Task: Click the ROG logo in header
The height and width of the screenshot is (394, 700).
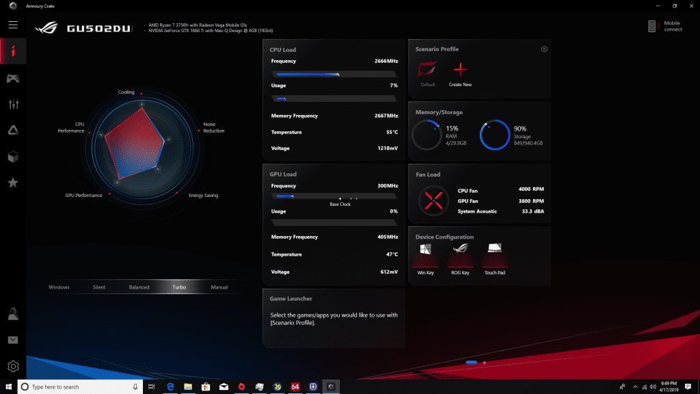Action: tap(46, 28)
